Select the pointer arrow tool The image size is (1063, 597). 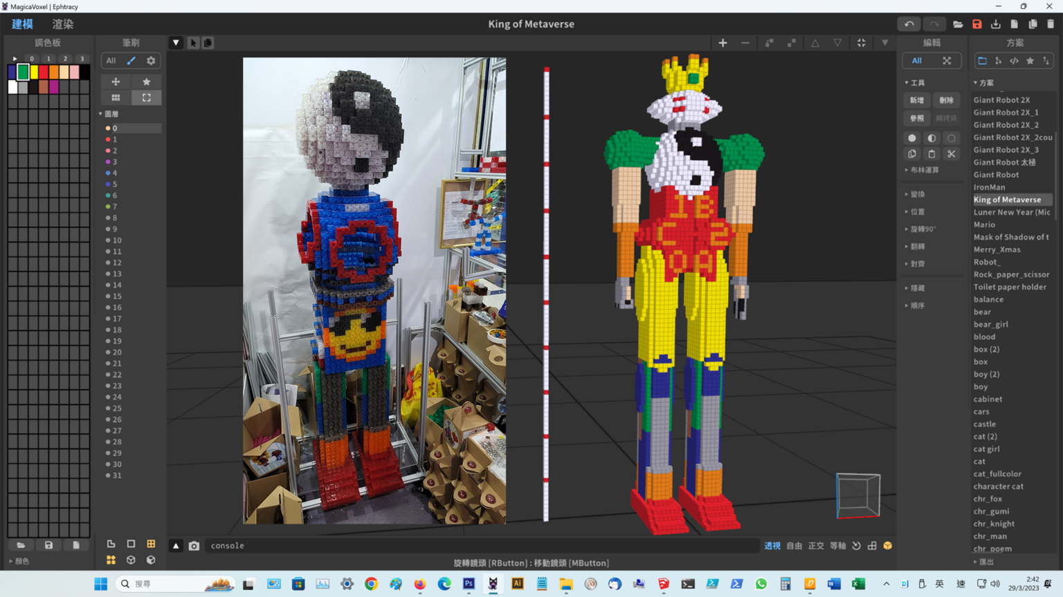(193, 43)
